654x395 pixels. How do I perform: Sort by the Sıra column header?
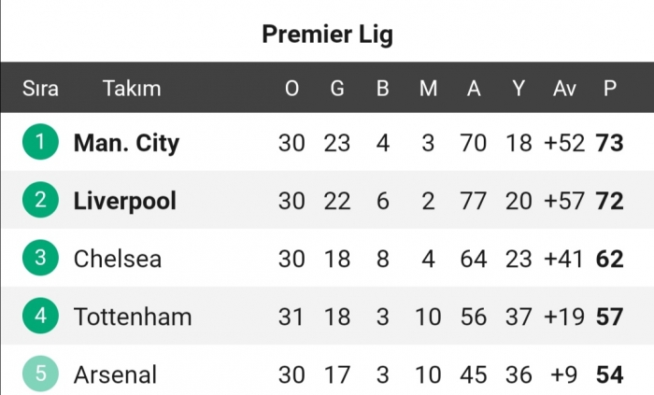40,89
